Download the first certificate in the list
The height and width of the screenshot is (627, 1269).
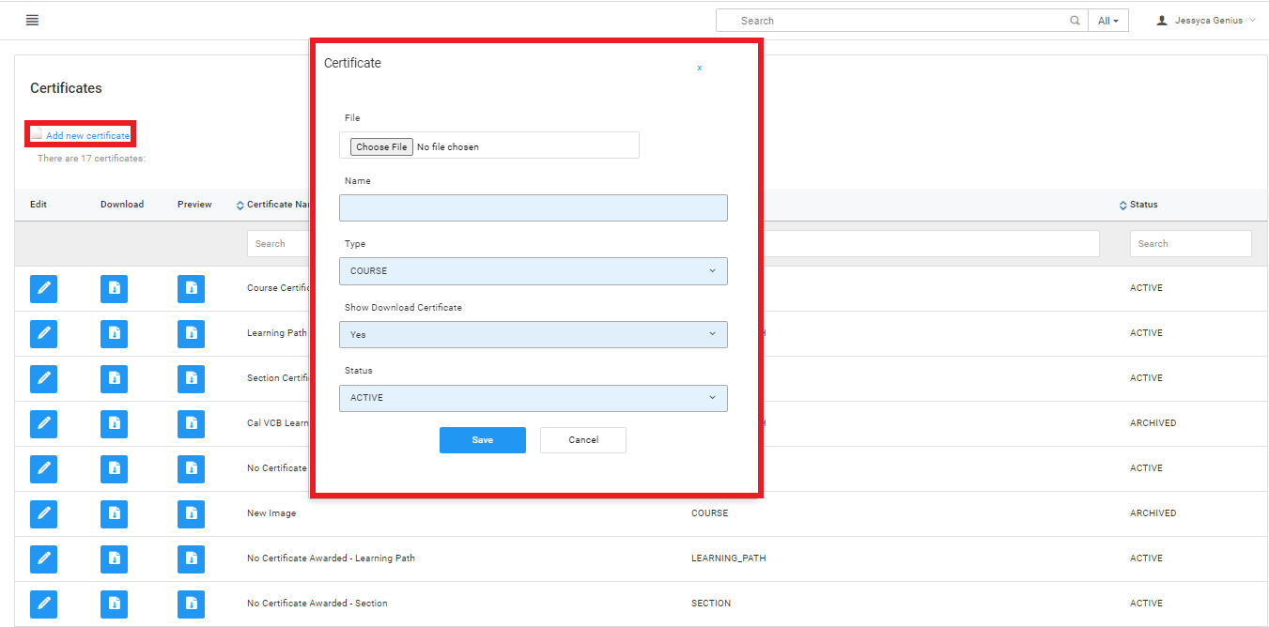pos(114,288)
